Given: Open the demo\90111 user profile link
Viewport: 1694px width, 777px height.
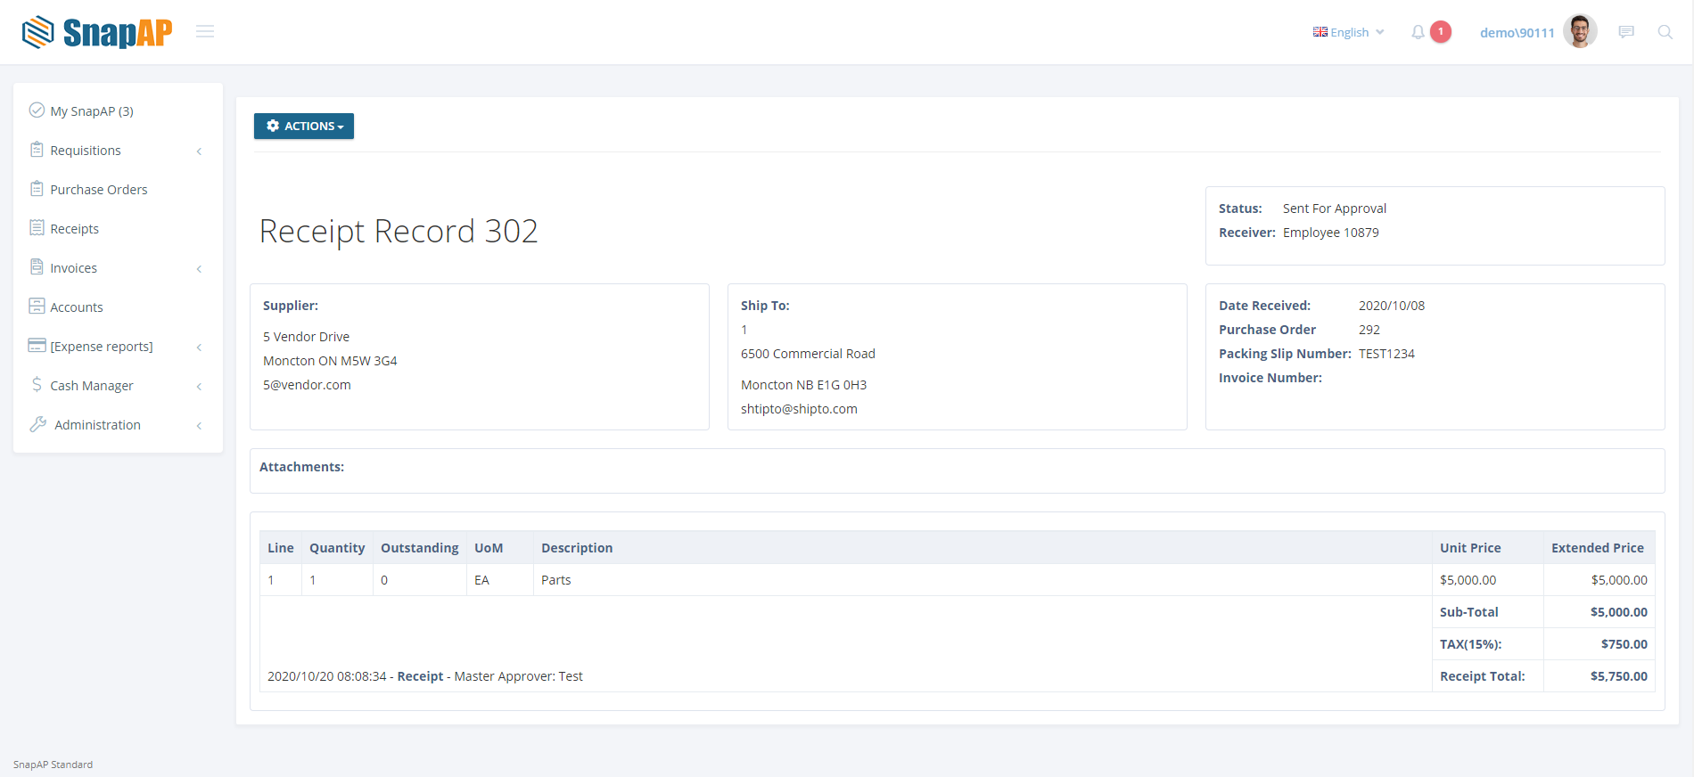Looking at the screenshot, I should (x=1517, y=33).
